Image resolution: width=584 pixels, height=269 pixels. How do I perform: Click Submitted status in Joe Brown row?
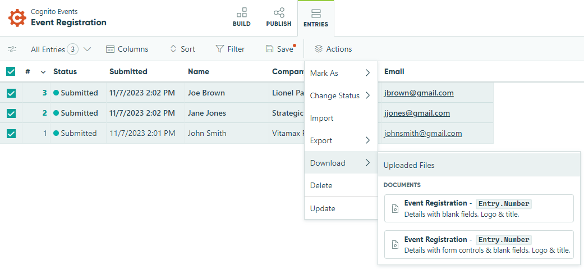[76, 93]
